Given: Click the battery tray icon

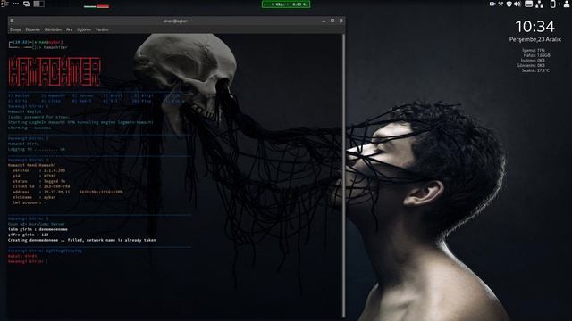Looking at the screenshot, I should point(553,4).
